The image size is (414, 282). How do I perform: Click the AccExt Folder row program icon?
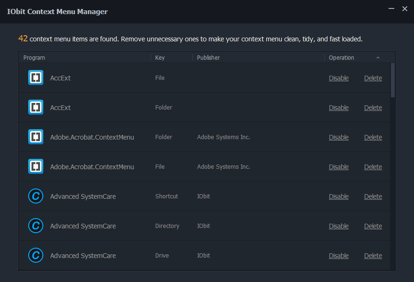[35, 107]
